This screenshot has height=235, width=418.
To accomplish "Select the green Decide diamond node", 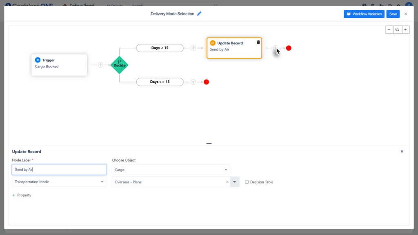I will click(x=119, y=65).
